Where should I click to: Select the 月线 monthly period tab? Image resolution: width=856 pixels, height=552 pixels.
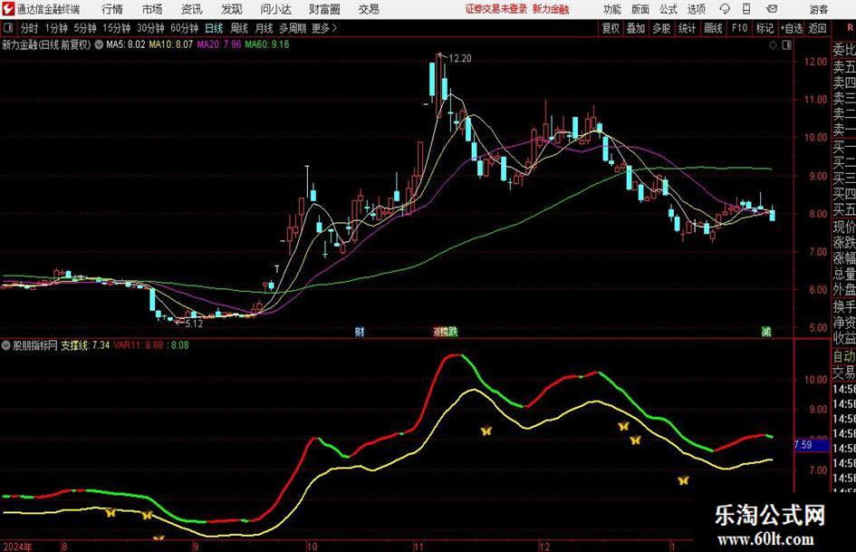264,28
